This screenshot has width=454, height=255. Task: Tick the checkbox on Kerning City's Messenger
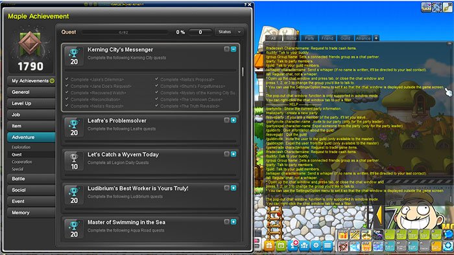(227, 49)
